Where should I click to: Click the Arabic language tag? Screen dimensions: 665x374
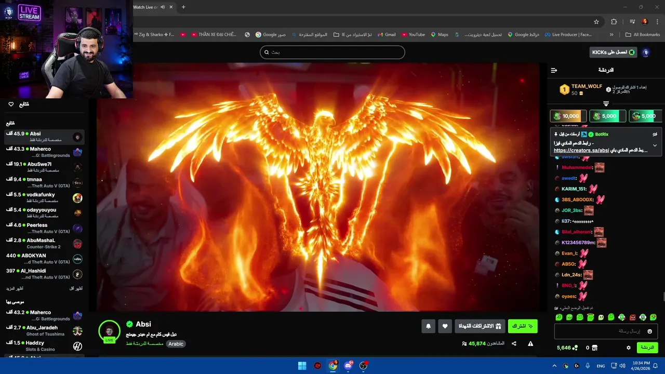[x=176, y=344]
